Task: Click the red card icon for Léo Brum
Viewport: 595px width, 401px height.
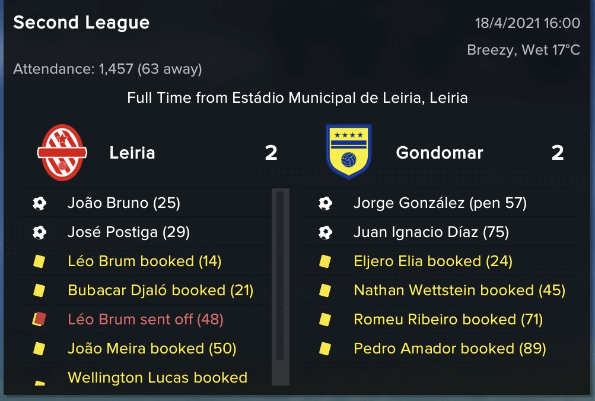Action: 39,319
